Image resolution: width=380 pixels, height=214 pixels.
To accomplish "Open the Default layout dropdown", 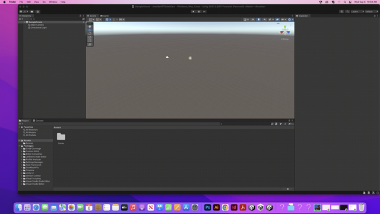I will point(372,11).
